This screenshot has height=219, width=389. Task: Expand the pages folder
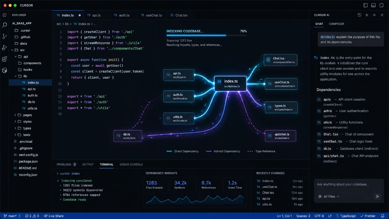coord(15,115)
